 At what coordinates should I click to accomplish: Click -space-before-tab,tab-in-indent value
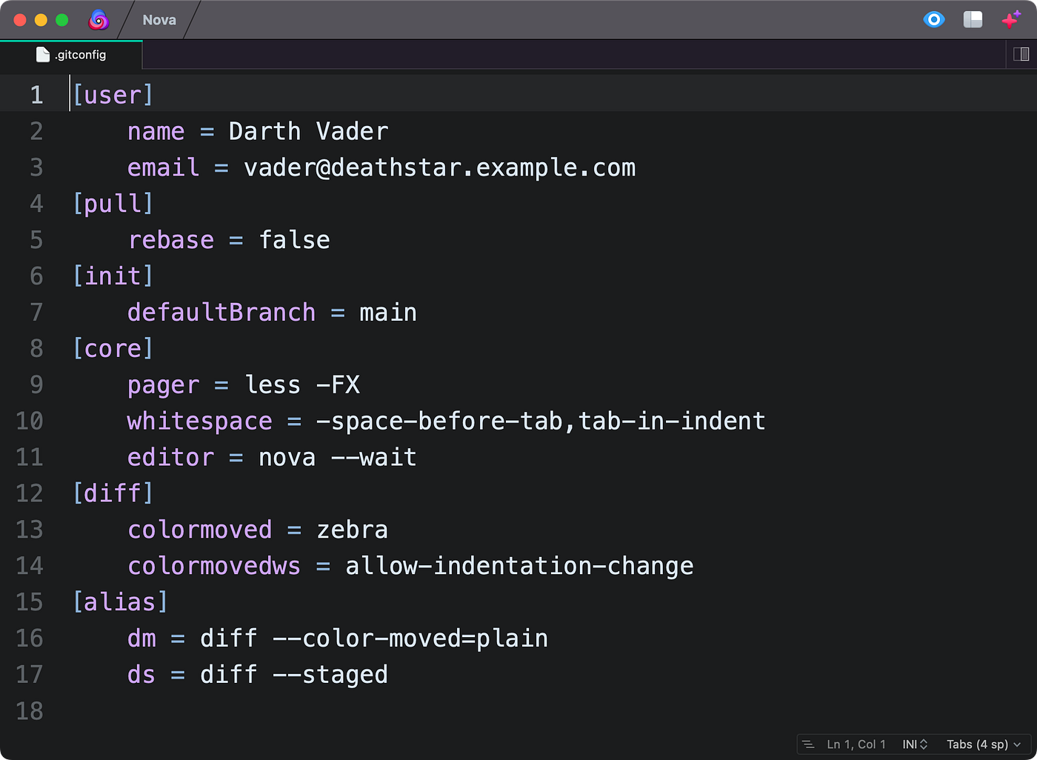[541, 421]
